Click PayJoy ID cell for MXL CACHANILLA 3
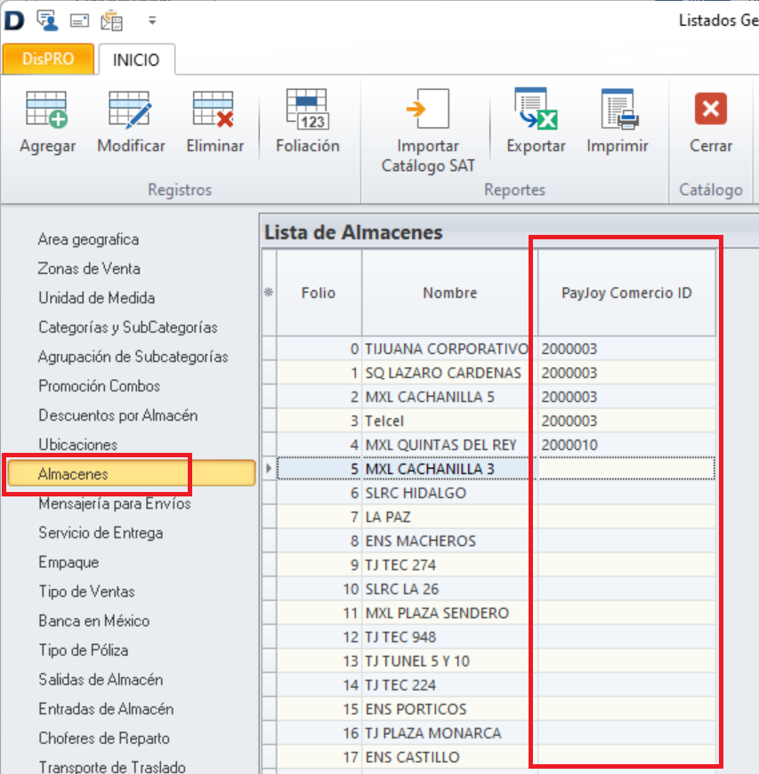This screenshot has height=774, width=759. pos(626,469)
